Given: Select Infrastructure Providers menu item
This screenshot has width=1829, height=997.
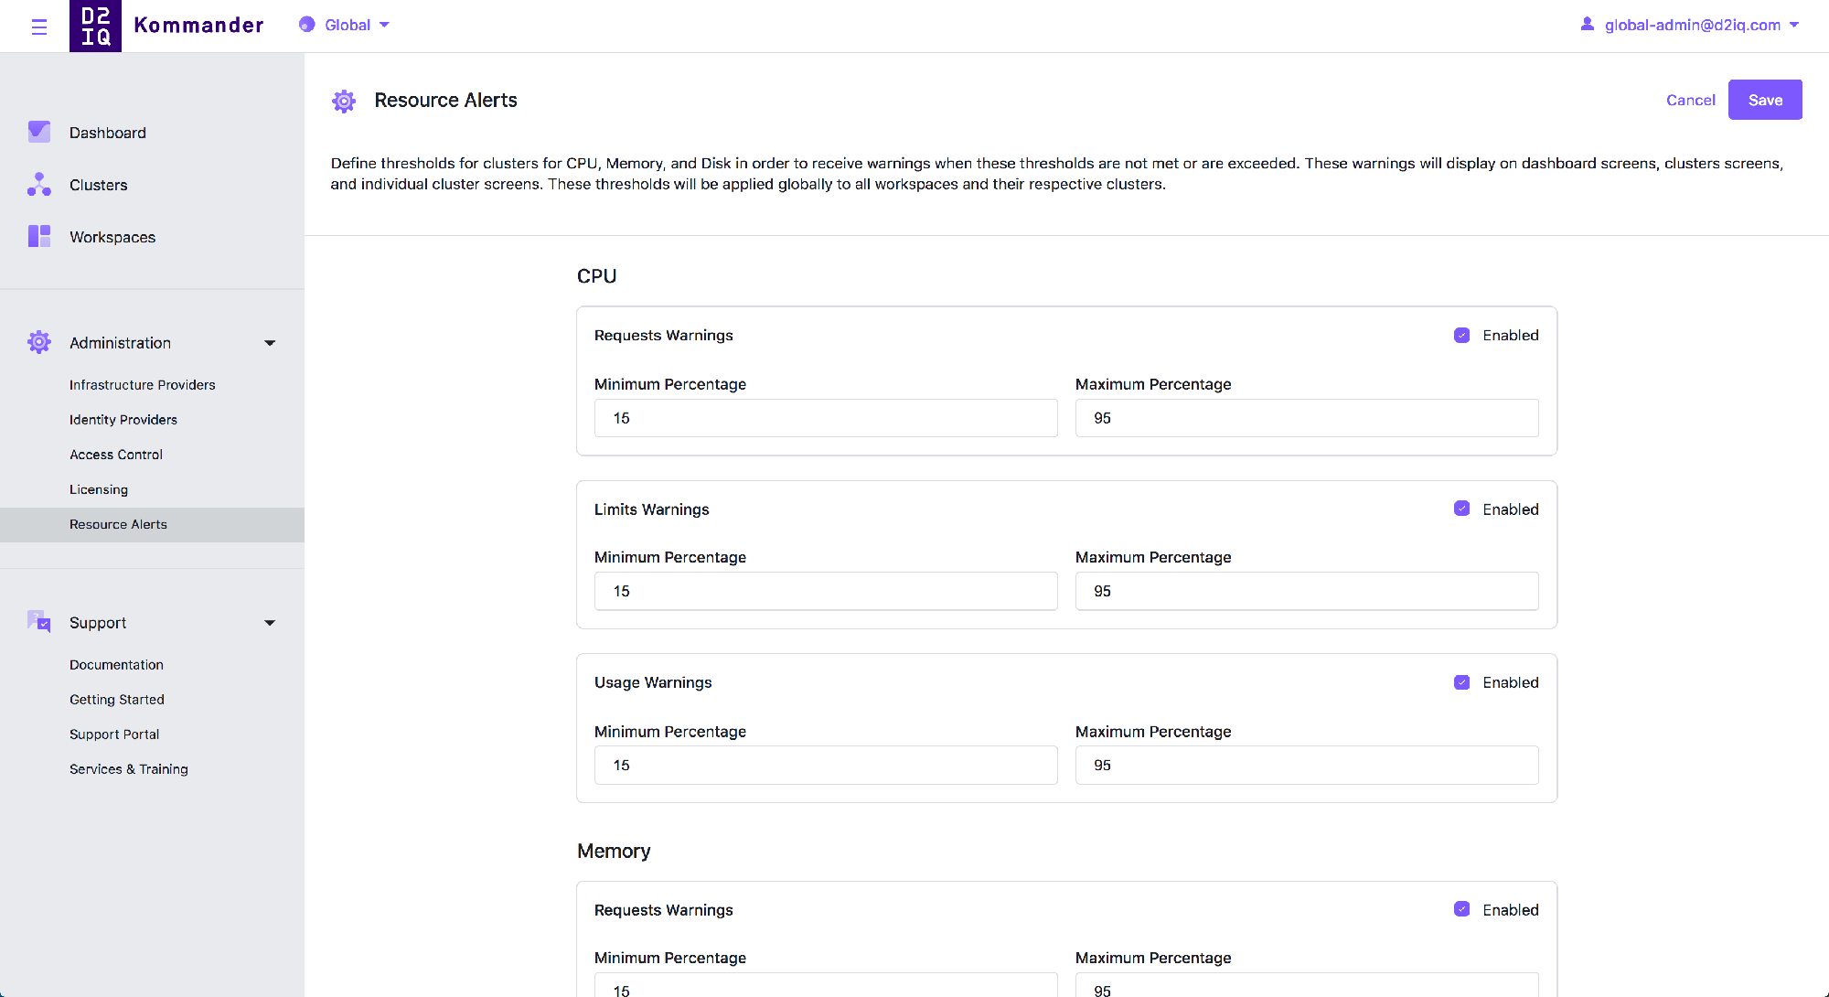Looking at the screenshot, I should [143, 384].
